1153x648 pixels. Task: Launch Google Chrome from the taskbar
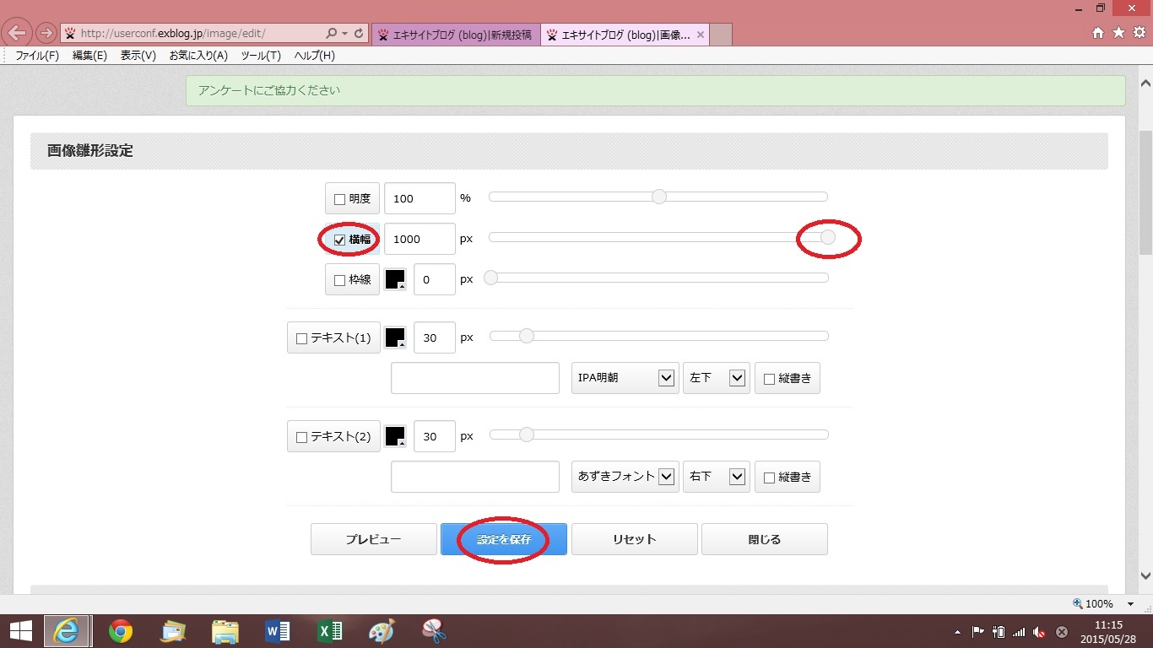(x=121, y=630)
